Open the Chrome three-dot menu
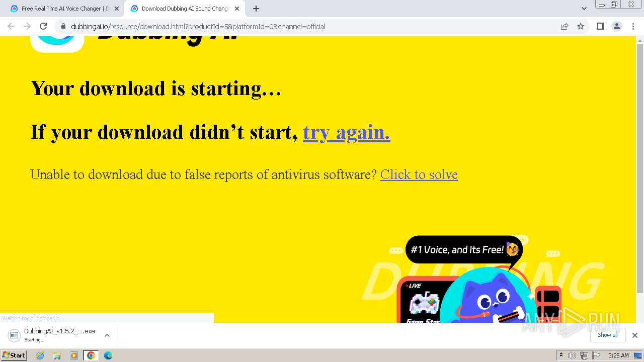644x362 pixels. click(x=633, y=26)
